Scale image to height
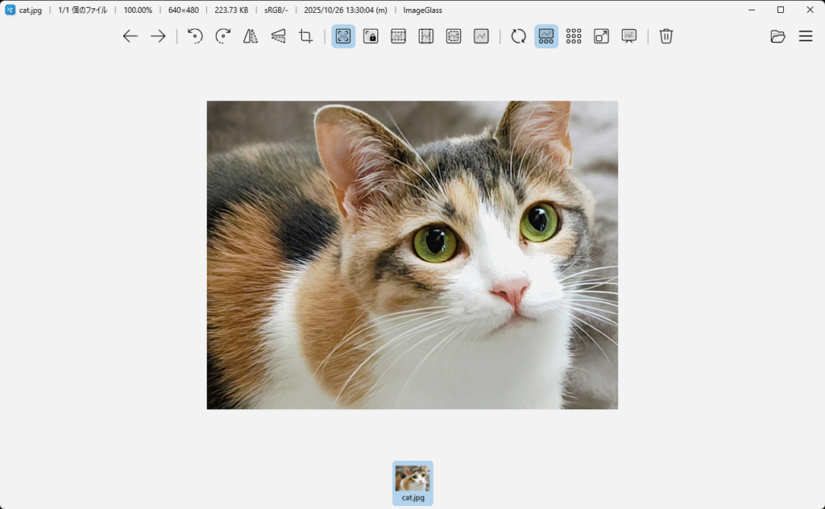Viewport: 825px width, 509px height. tap(426, 36)
